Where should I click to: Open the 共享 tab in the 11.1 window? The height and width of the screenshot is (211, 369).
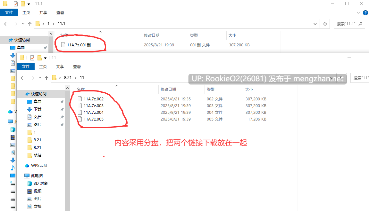tap(43, 13)
